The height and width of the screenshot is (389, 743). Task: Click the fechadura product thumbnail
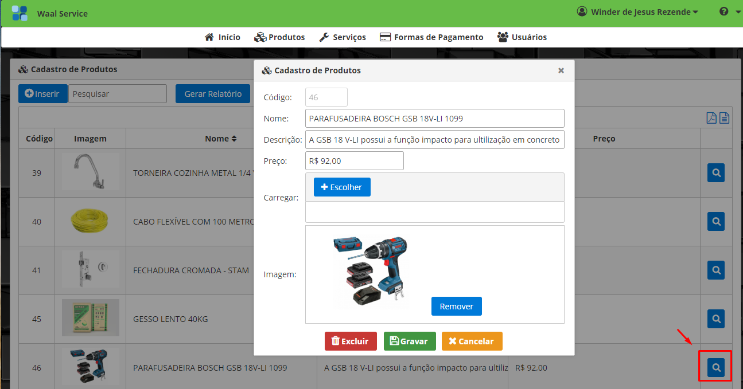[91, 269]
